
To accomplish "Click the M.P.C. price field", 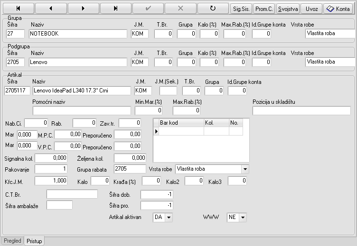I will coord(67,134).
